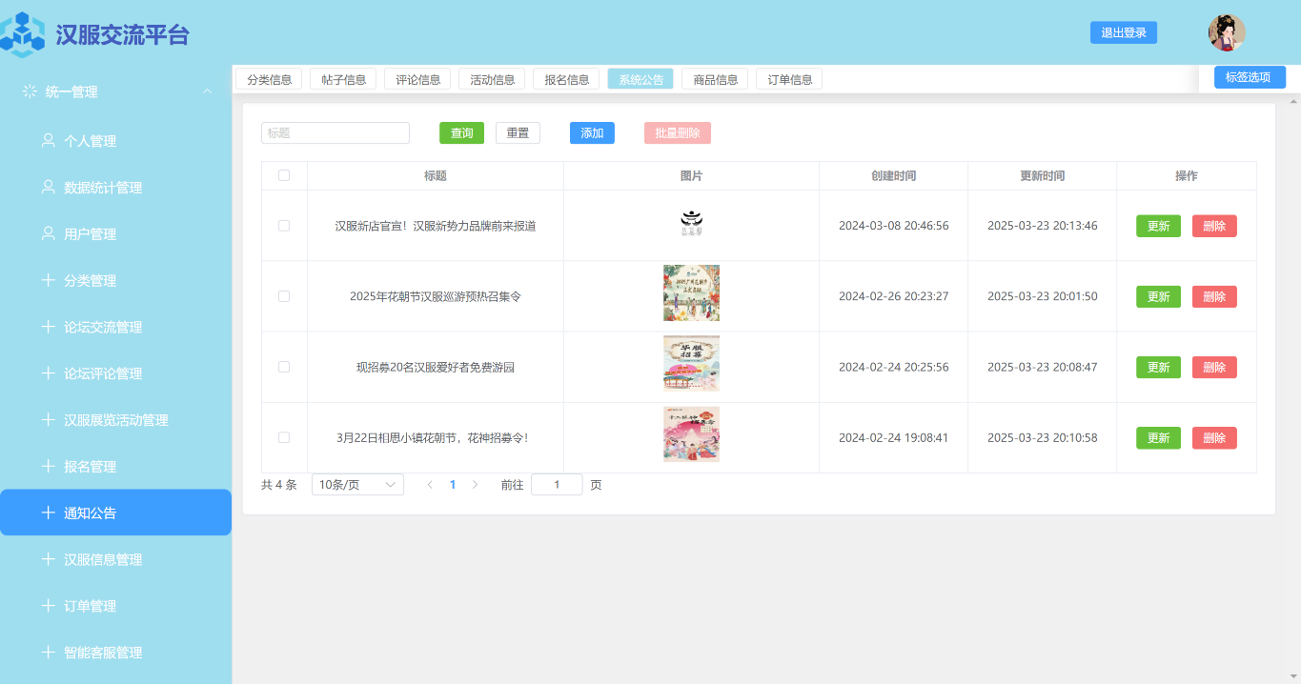Click the plus icon beside 汉服展览活动管理
The image size is (1301, 684).
point(48,420)
